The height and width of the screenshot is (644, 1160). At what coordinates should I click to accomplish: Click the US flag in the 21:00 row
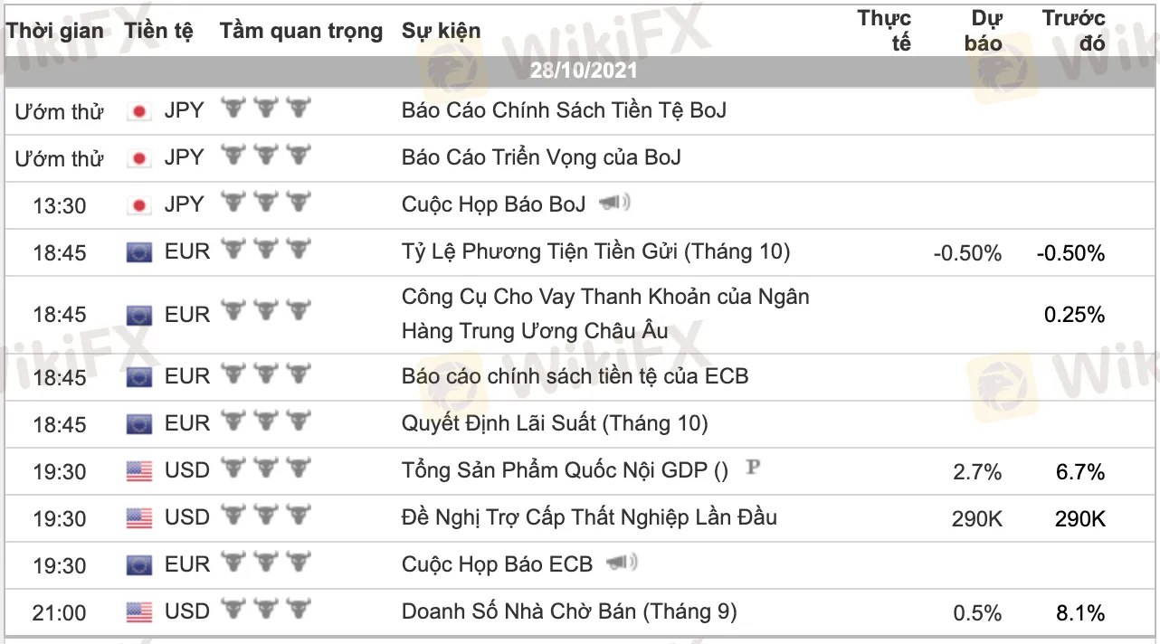[x=139, y=612]
